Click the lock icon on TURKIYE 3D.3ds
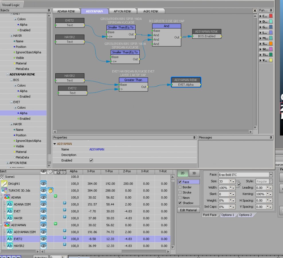The image size is (283, 258). pyautogui.click(x=50, y=191)
